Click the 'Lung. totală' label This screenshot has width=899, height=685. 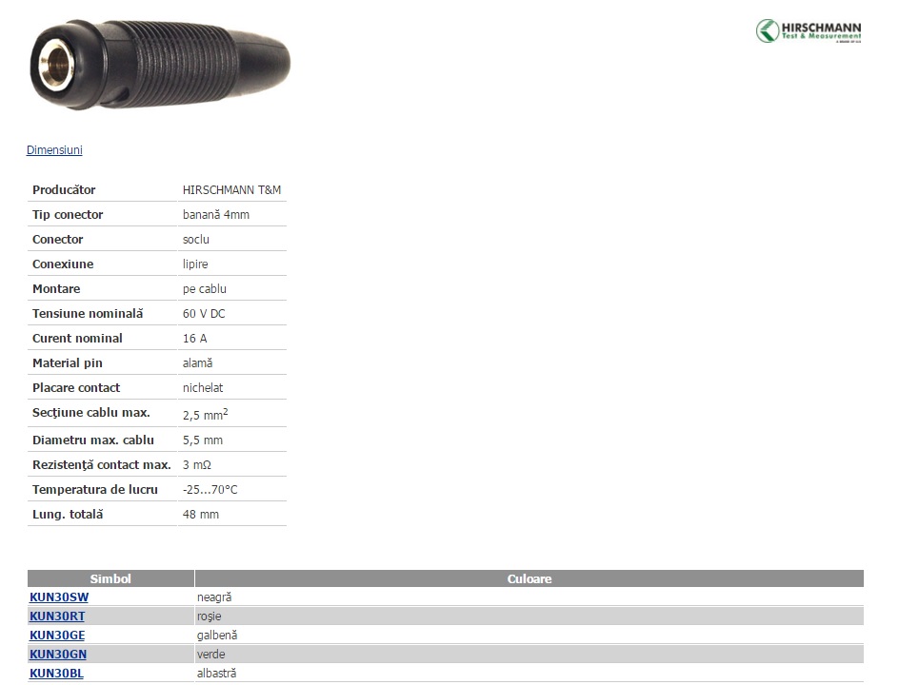coord(68,515)
